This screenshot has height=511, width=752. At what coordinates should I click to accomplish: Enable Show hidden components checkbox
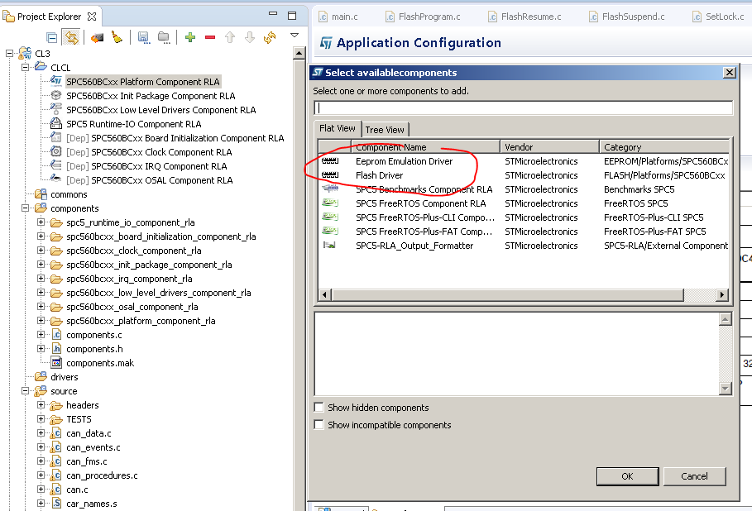pyautogui.click(x=319, y=407)
